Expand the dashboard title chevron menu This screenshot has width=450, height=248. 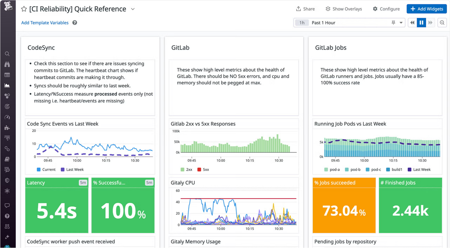pos(133,9)
